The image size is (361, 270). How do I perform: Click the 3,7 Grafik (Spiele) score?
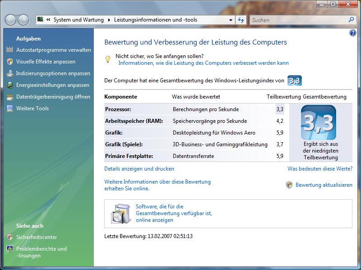pyautogui.click(x=280, y=144)
